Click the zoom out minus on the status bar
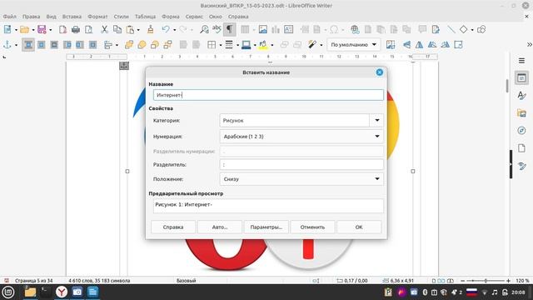The width and height of the screenshot is (533, 300). [463, 281]
